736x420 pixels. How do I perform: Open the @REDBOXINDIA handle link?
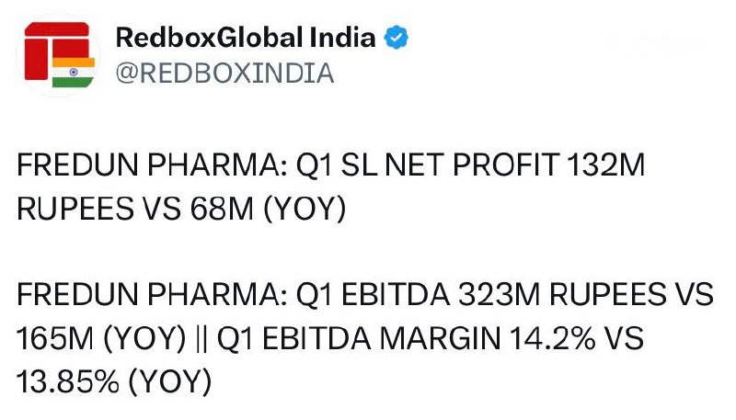(x=224, y=74)
